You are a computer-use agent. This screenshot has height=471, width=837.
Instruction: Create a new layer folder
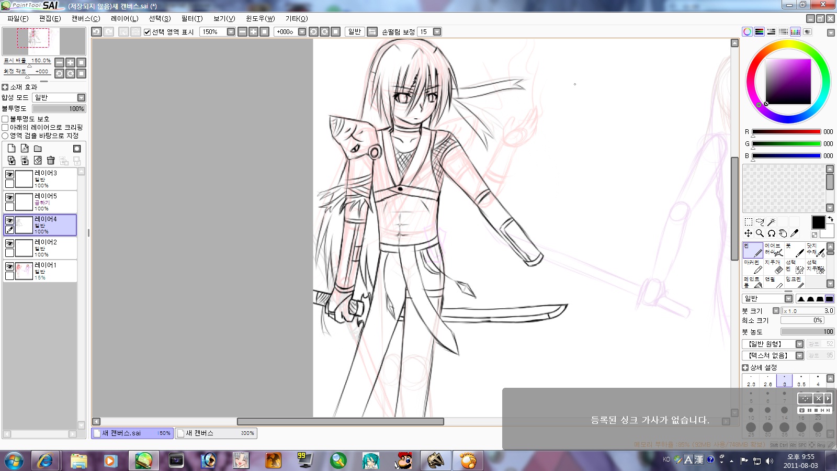pyautogui.click(x=38, y=149)
